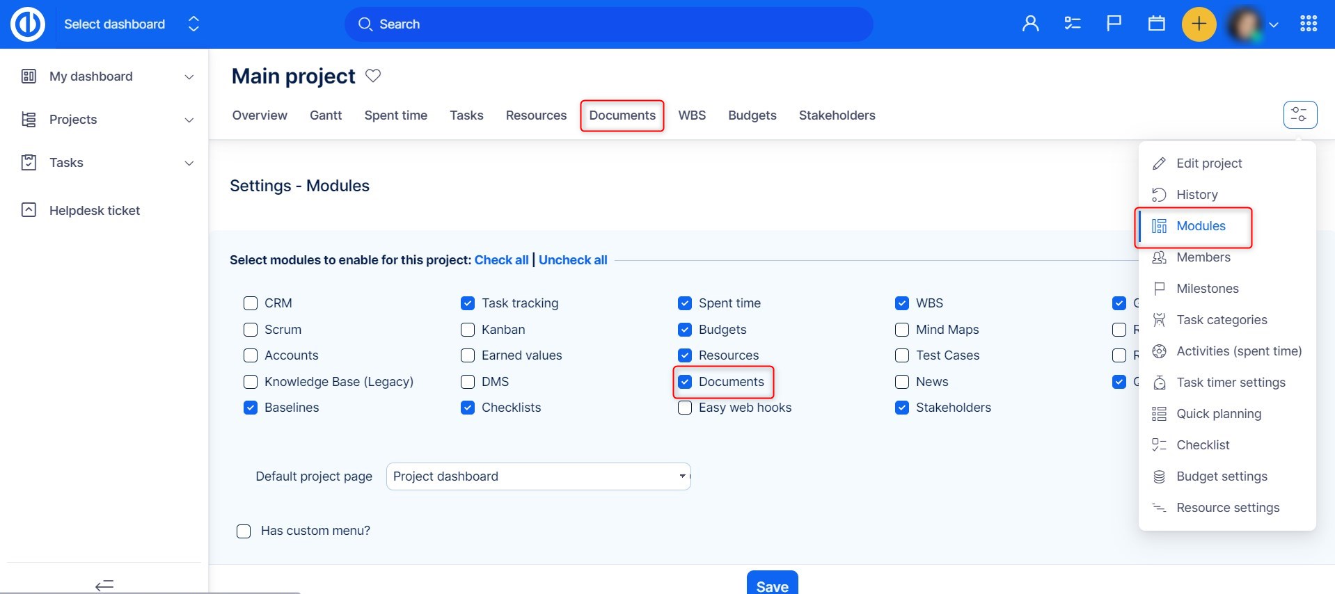Viewport: 1335px width, 594px height.
Task: Click the flag icon in header
Action: click(x=1114, y=24)
